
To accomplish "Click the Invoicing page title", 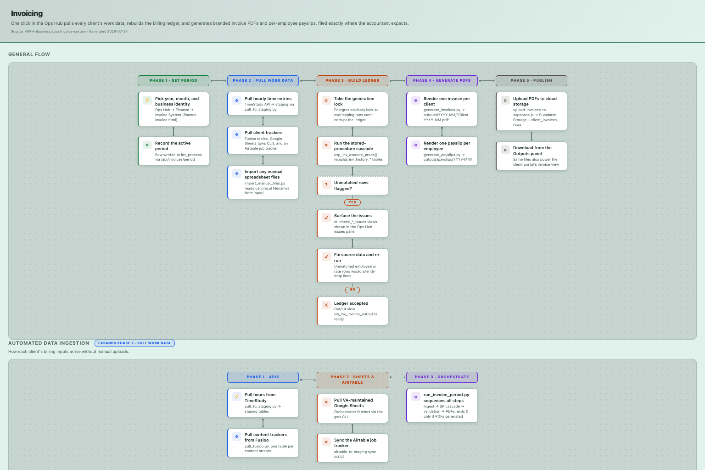I will 27,13.
